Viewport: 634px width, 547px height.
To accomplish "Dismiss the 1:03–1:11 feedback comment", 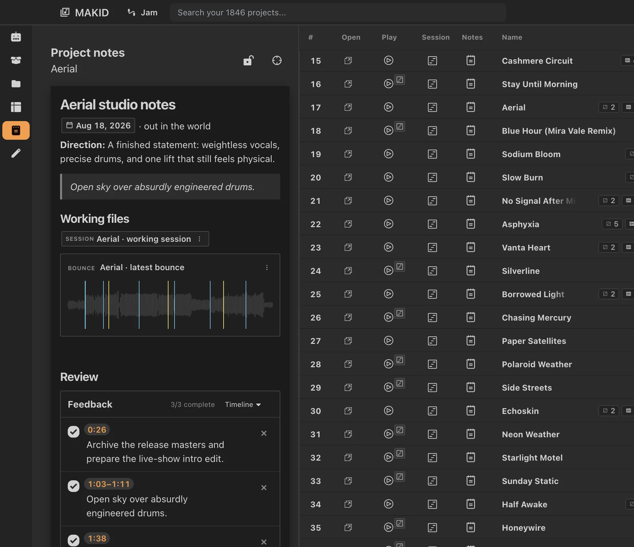I will tap(264, 488).
